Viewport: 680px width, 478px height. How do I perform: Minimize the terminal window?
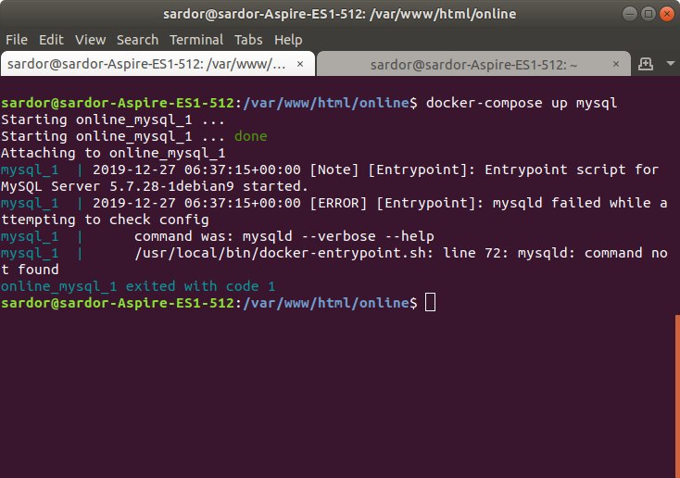click(630, 14)
